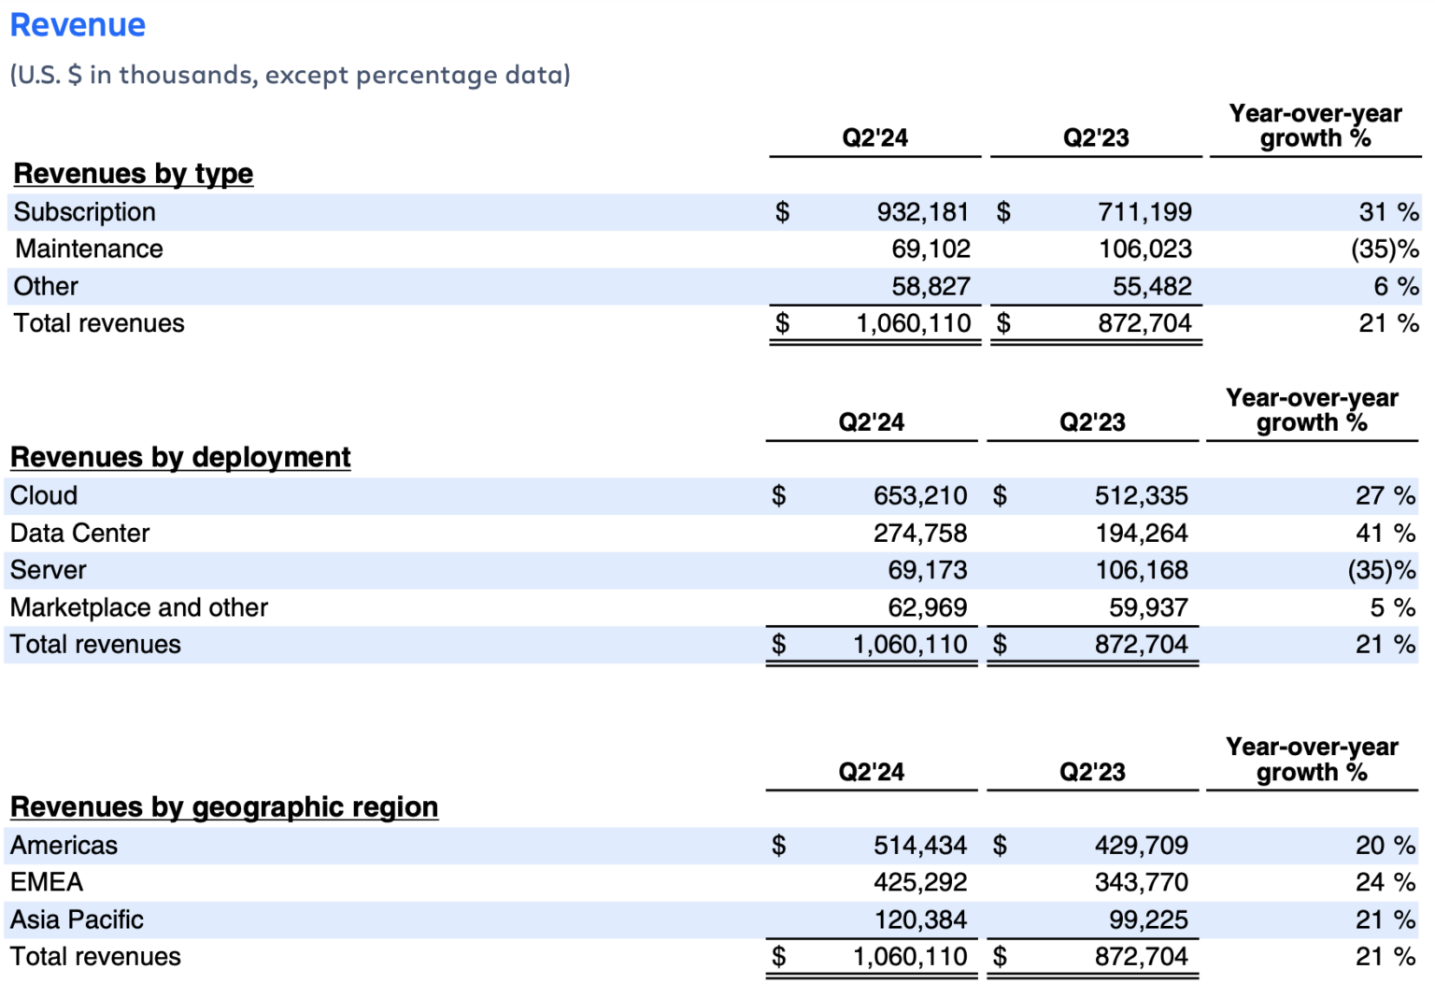Click the Q2'23 column header in first table
This screenshot has height=984, width=1435.
click(1095, 136)
